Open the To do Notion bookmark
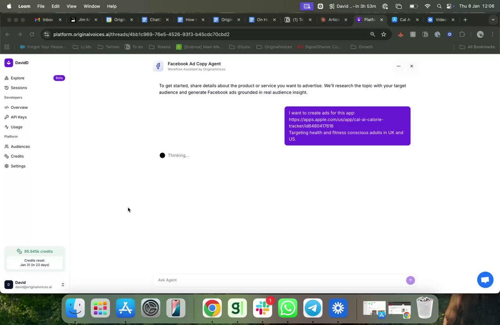This screenshot has width=500, height=325. 134,47
